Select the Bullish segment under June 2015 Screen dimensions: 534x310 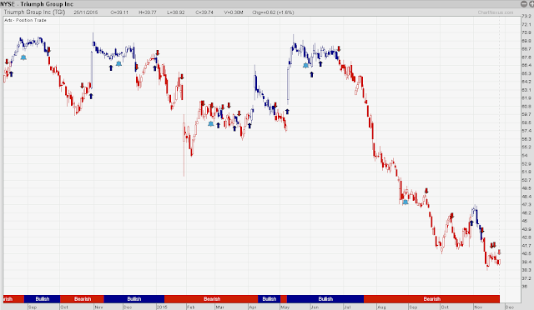[325, 299]
